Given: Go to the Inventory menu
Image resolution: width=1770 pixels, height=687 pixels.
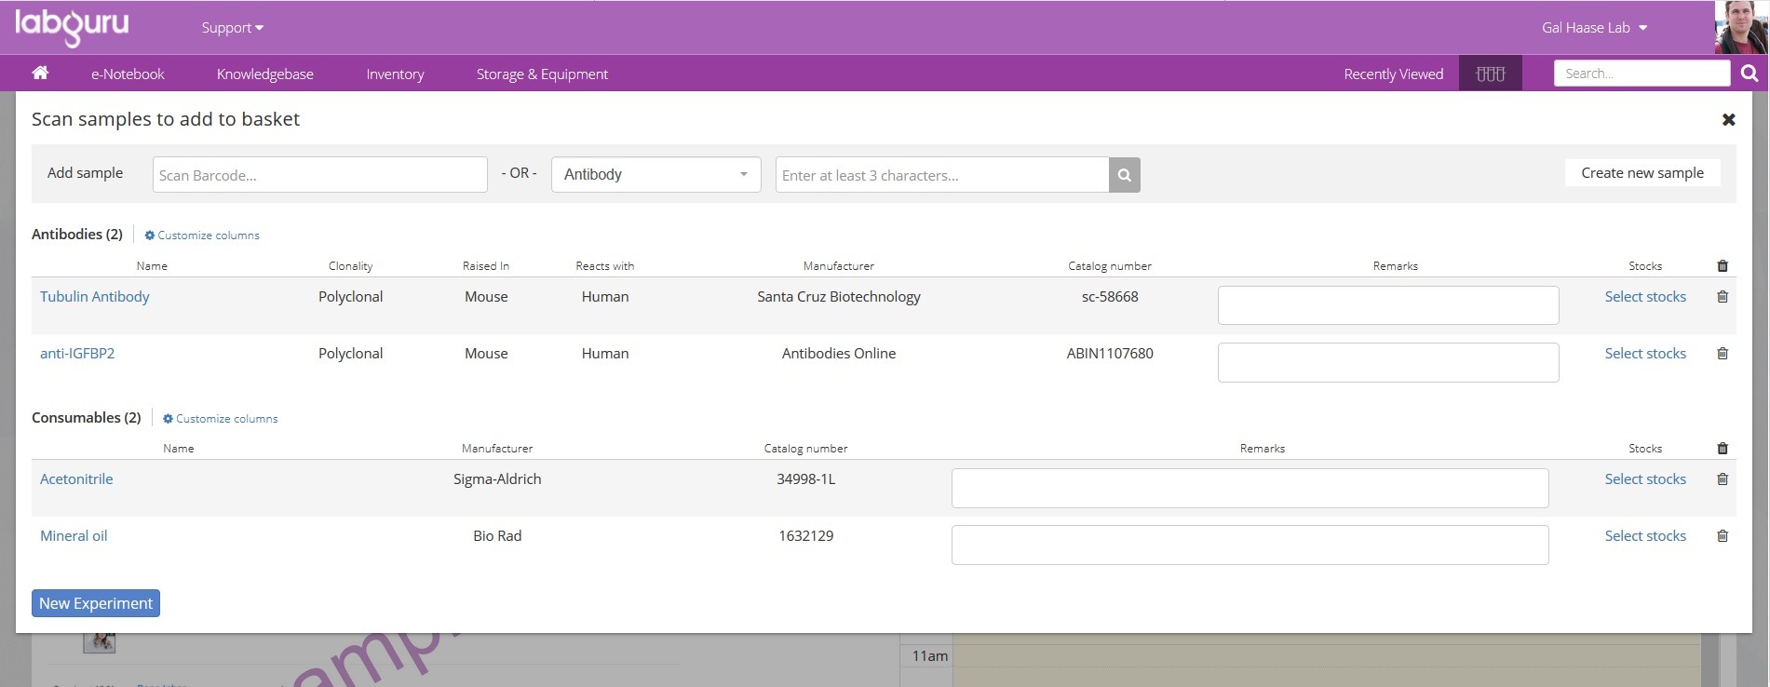Looking at the screenshot, I should coord(395,74).
